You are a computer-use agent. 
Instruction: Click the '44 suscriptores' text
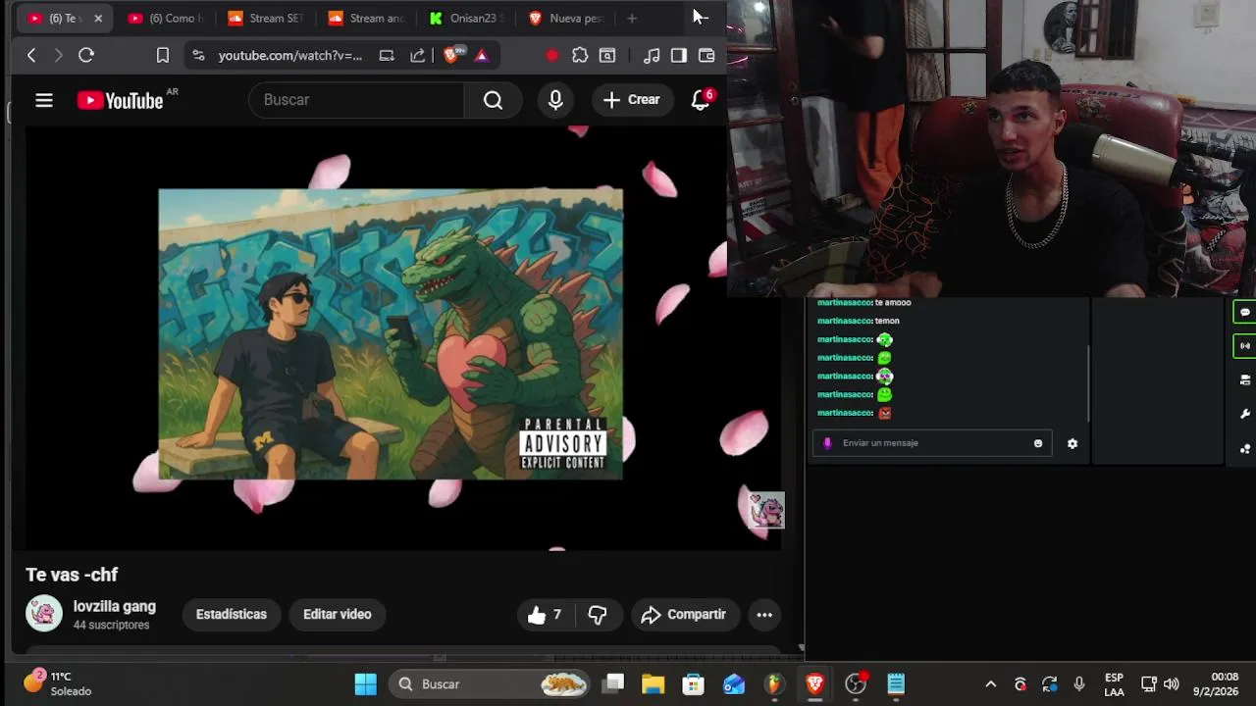coord(112,625)
